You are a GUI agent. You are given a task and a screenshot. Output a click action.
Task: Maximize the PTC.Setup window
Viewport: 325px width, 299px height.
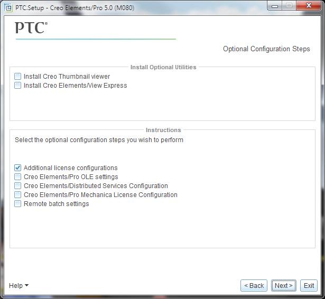pyautogui.click(x=289, y=6)
